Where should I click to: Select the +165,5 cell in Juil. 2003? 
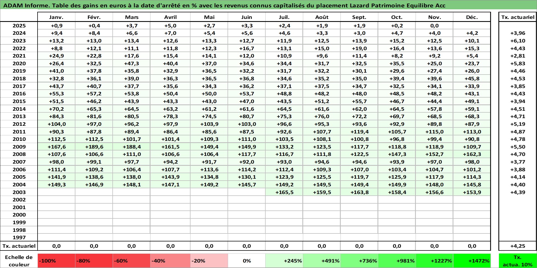[284, 192]
